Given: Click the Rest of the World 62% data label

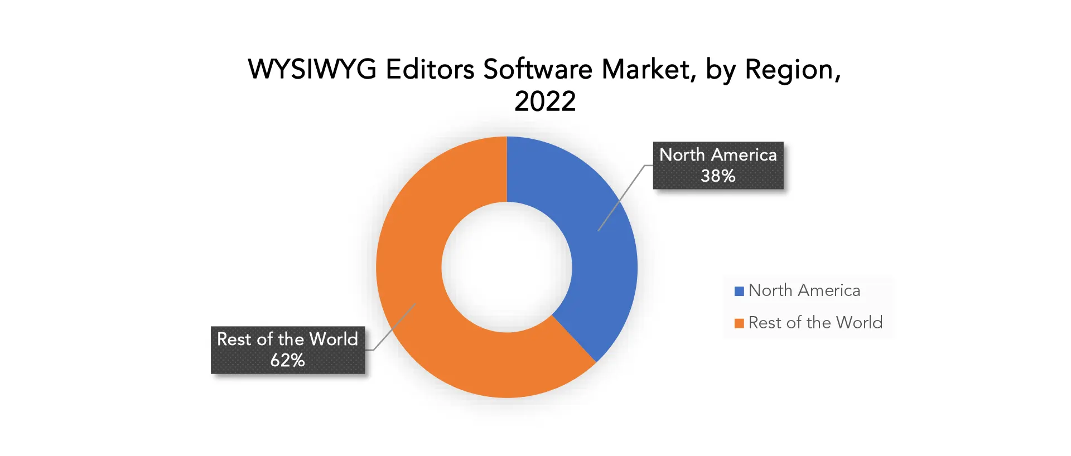Looking at the screenshot, I should tap(288, 350).
